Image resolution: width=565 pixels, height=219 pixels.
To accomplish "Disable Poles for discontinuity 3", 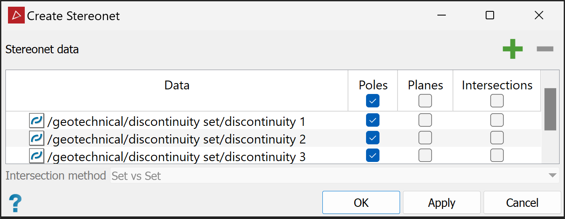I will pyautogui.click(x=373, y=155).
